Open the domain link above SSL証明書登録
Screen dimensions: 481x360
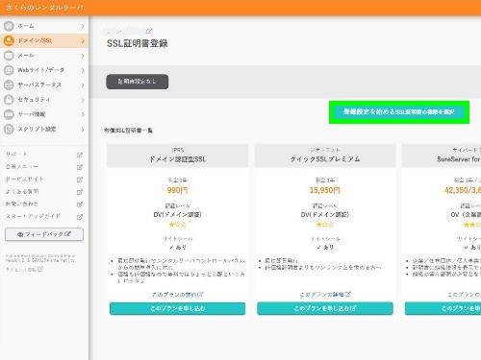click(x=127, y=31)
